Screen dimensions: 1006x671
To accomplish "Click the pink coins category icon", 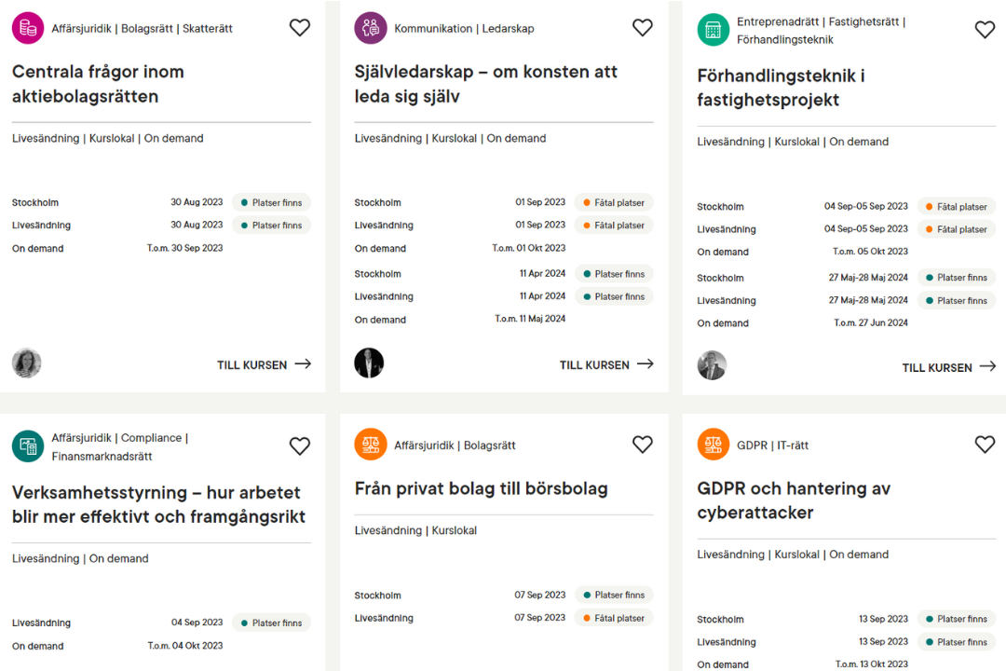I will [x=28, y=28].
